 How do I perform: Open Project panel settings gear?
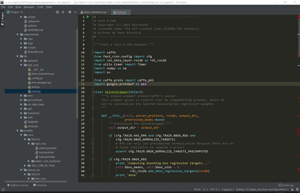point(70,12)
